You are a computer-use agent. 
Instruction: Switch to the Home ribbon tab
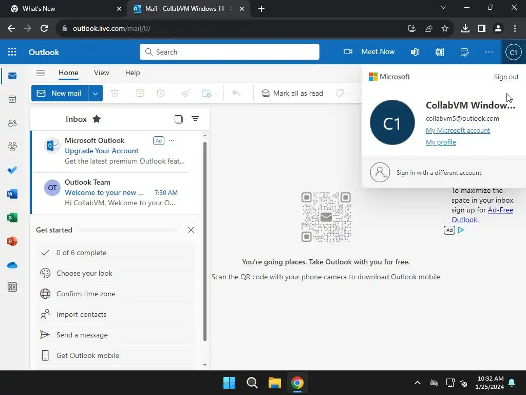[68, 73]
